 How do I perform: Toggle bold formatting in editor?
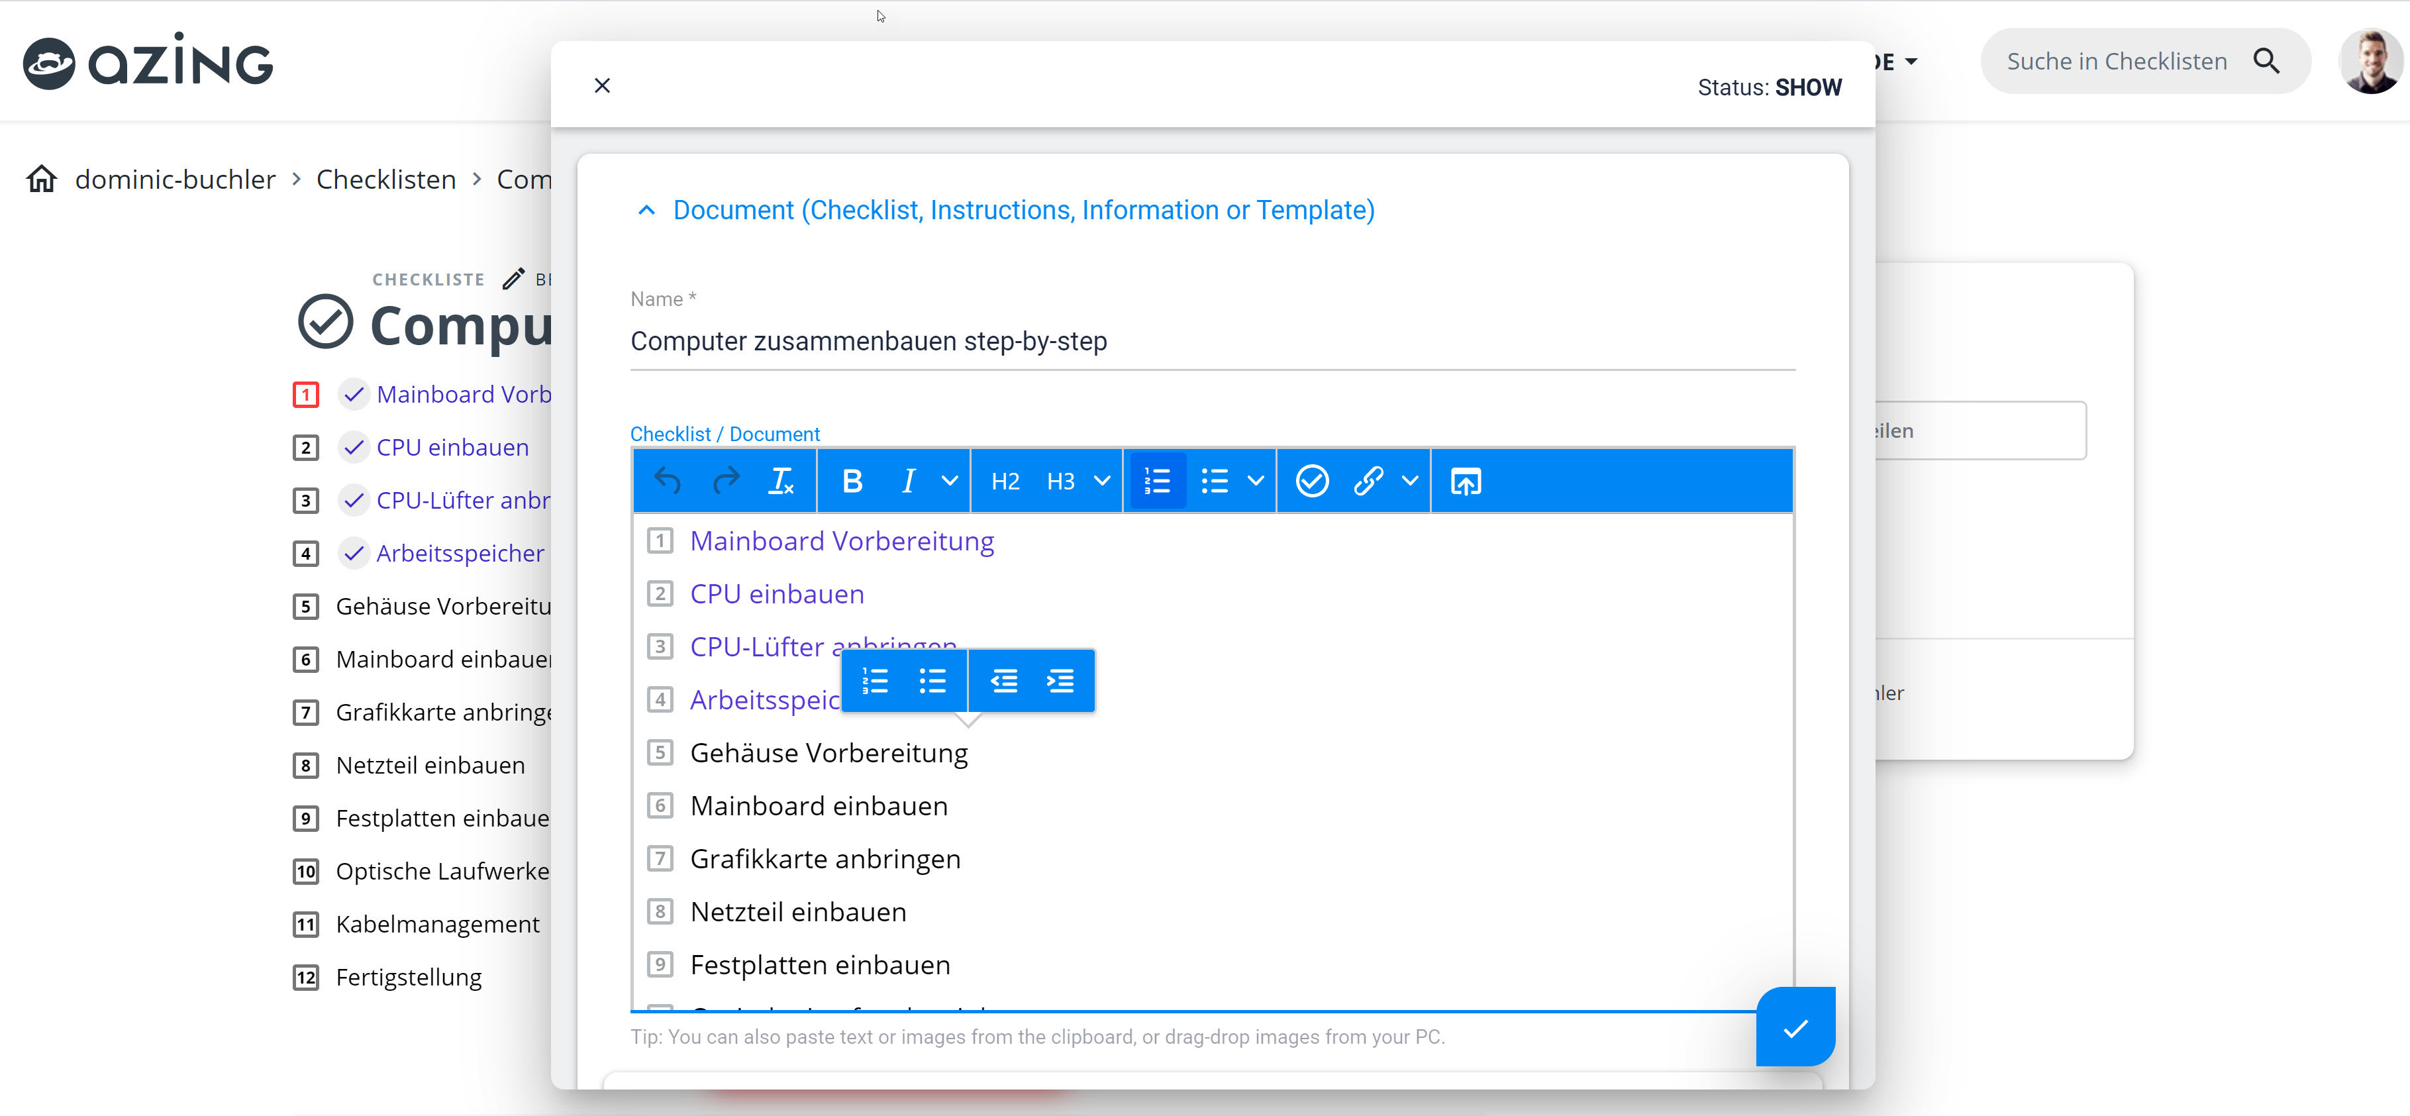click(852, 481)
